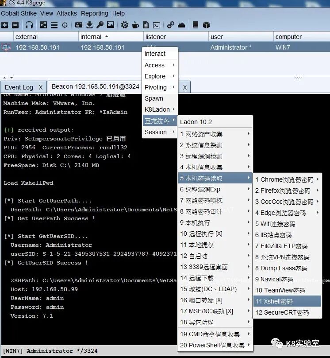Switch to session table view icon
Image resolution: width=330 pixels, height=358 pixels.
(x=54, y=25)
